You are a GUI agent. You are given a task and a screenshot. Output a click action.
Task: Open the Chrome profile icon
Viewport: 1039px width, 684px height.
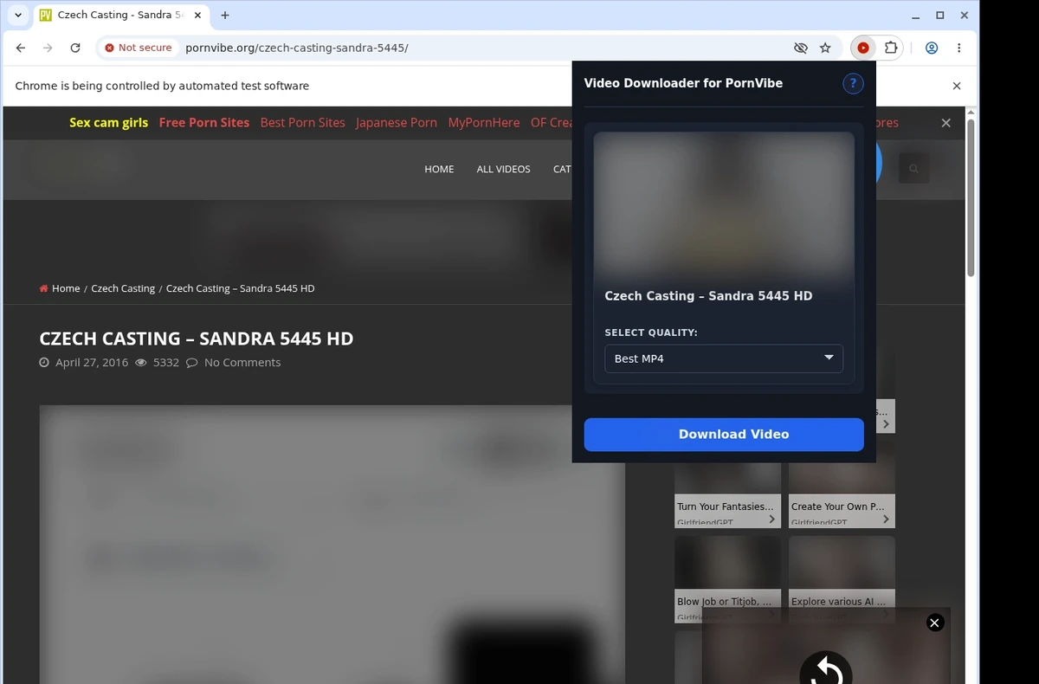932,48
